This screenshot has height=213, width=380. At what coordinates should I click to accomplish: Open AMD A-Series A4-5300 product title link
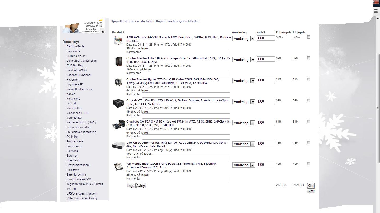(178, 39)
